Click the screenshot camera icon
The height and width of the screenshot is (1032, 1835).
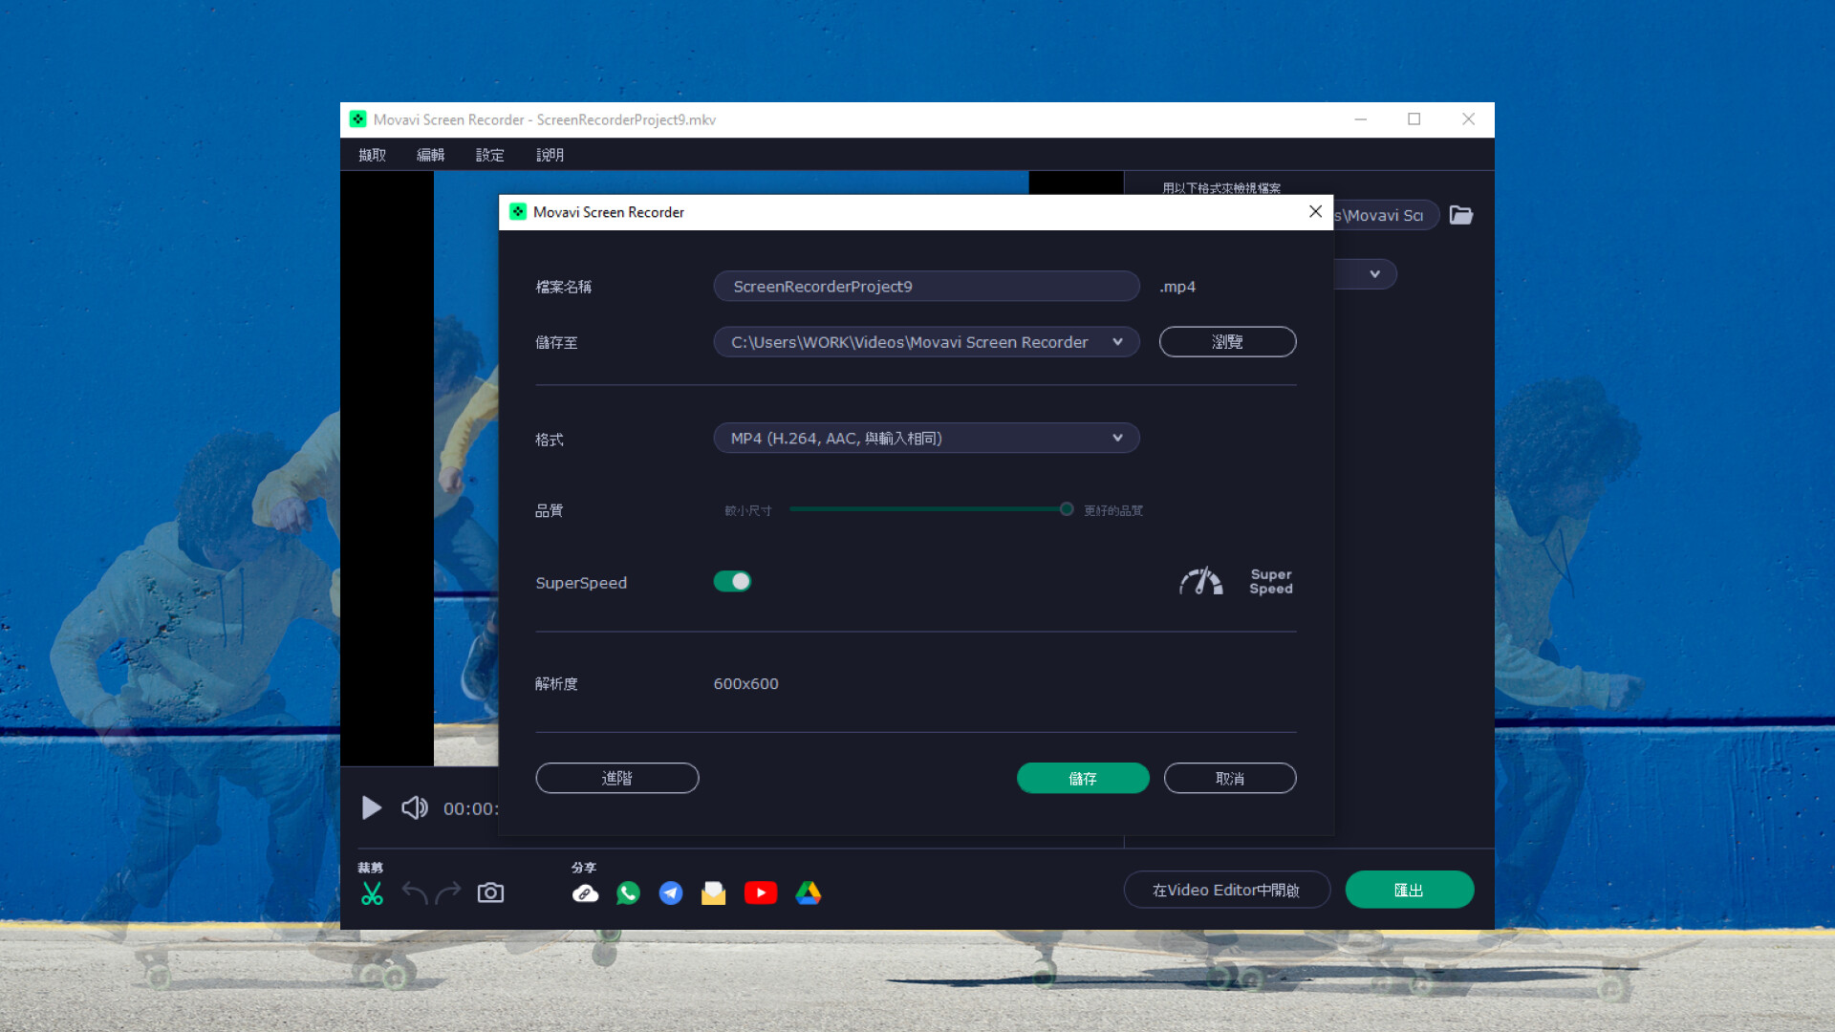(x=490, y=892)
